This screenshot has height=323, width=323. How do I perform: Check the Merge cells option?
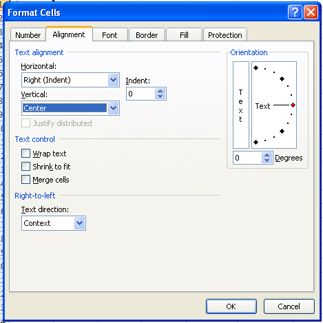[x=25, y=180]
